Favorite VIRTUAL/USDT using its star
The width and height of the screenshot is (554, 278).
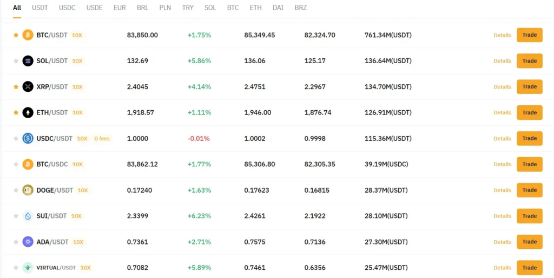click(16, 268)
